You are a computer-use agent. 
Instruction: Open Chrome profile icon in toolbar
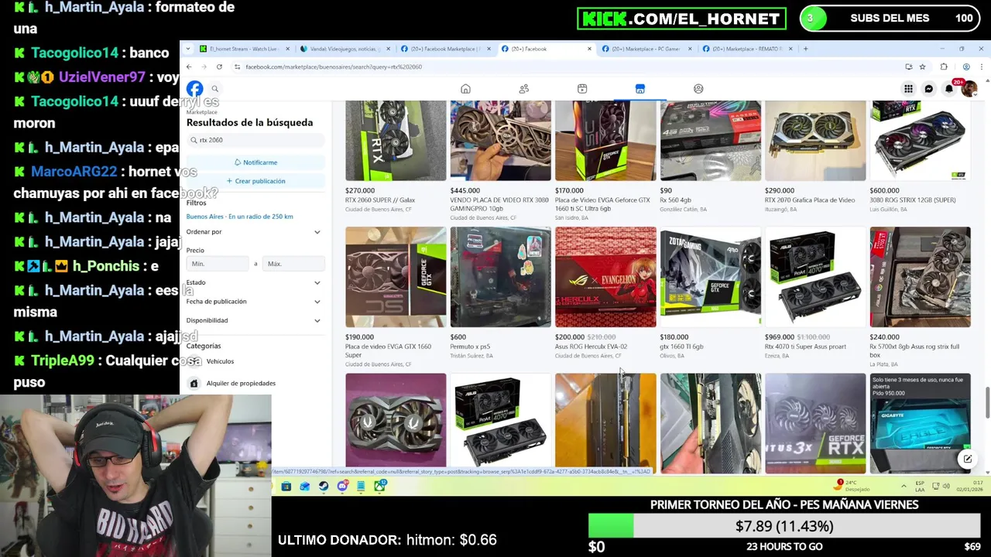coord(965,67)
